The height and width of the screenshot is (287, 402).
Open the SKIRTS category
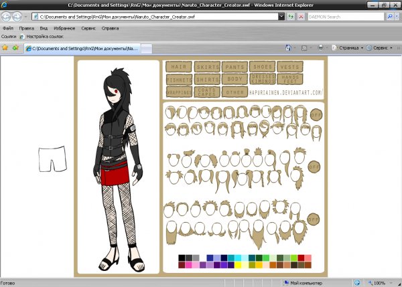(207, 67)
